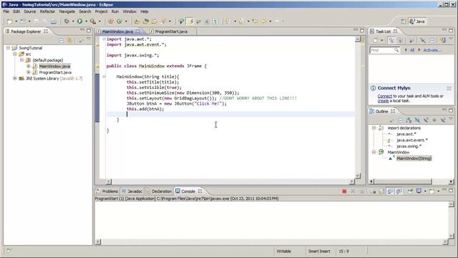Click the New wizard icon in toolbar
The image size is (458, 258).
(x=9, y=21)
